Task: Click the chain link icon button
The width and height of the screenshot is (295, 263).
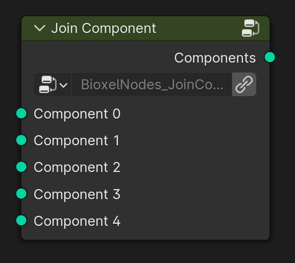Action: tap(244, 84)
